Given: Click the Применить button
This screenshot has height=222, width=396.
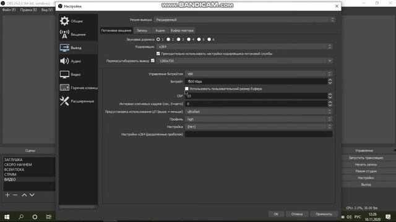Looking at the screenshot, I should 324,214.
